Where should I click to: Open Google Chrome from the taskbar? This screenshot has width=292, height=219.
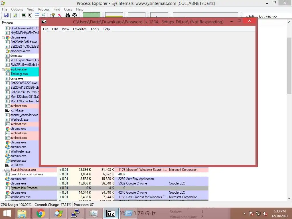click(x=40, y=213)
